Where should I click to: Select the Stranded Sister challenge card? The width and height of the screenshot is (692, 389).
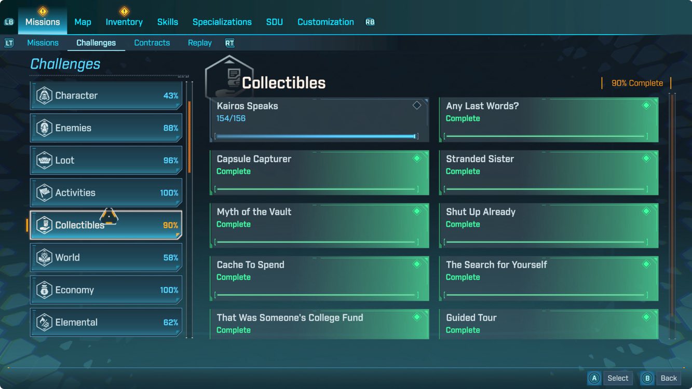(549, 173)
